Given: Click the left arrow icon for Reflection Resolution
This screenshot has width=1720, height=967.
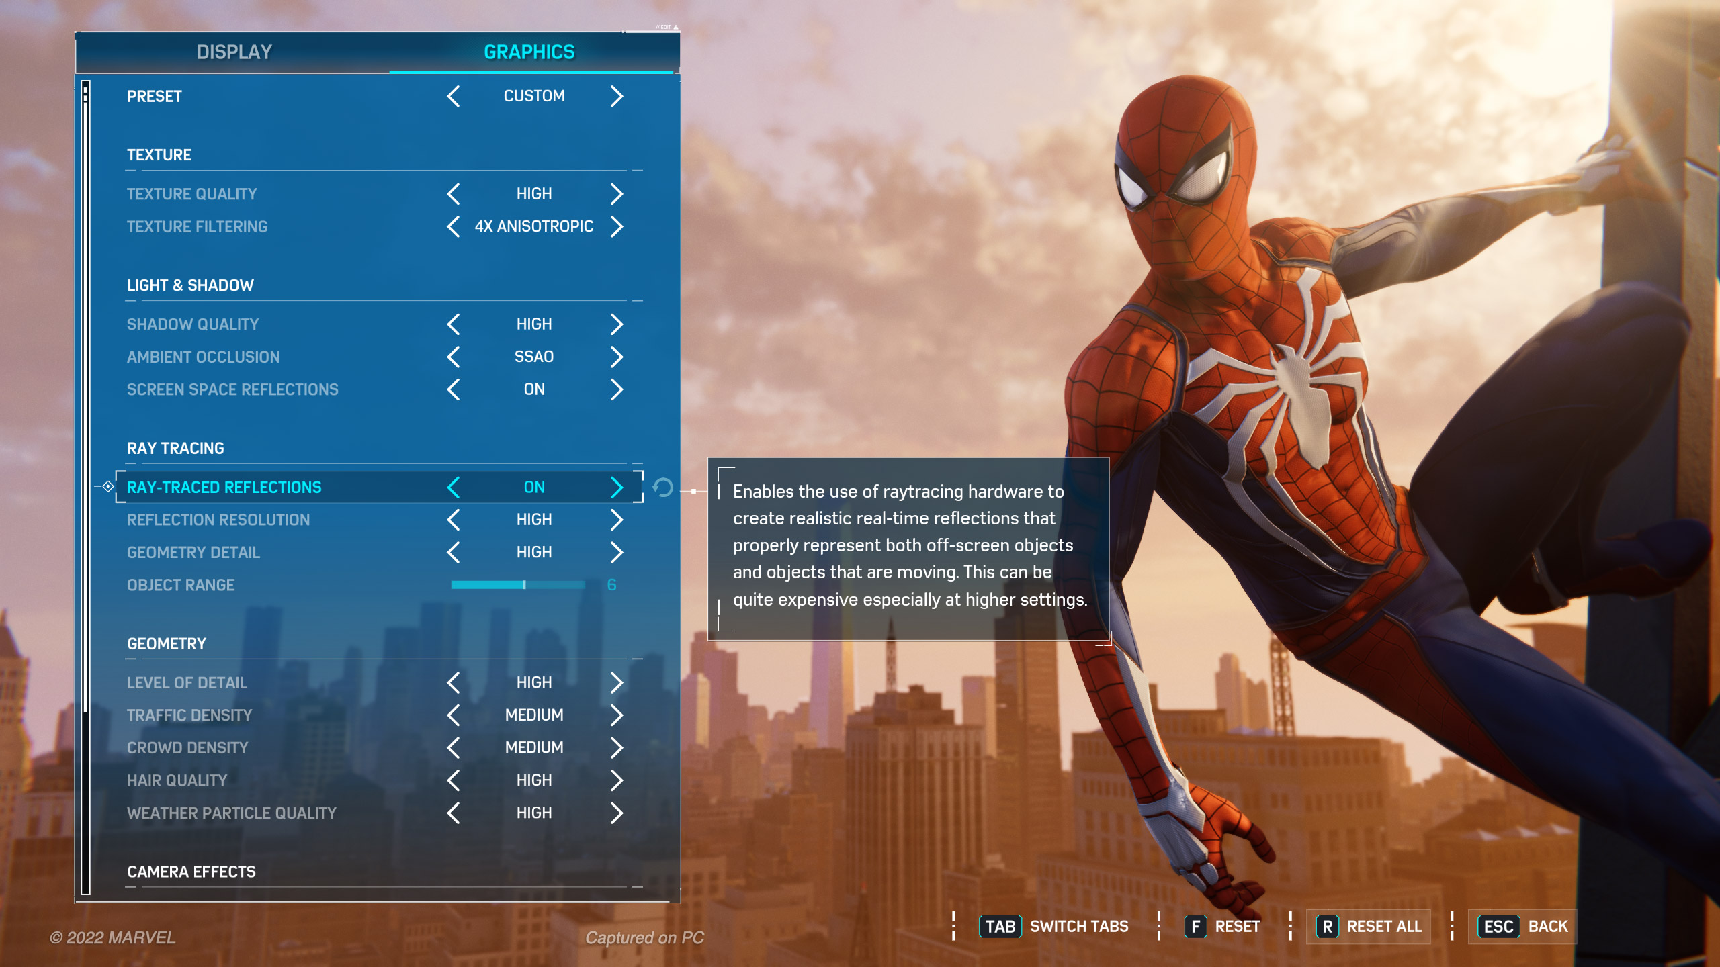Looking at the screenshot, I should pyautogui.click(x=454, y=520).
